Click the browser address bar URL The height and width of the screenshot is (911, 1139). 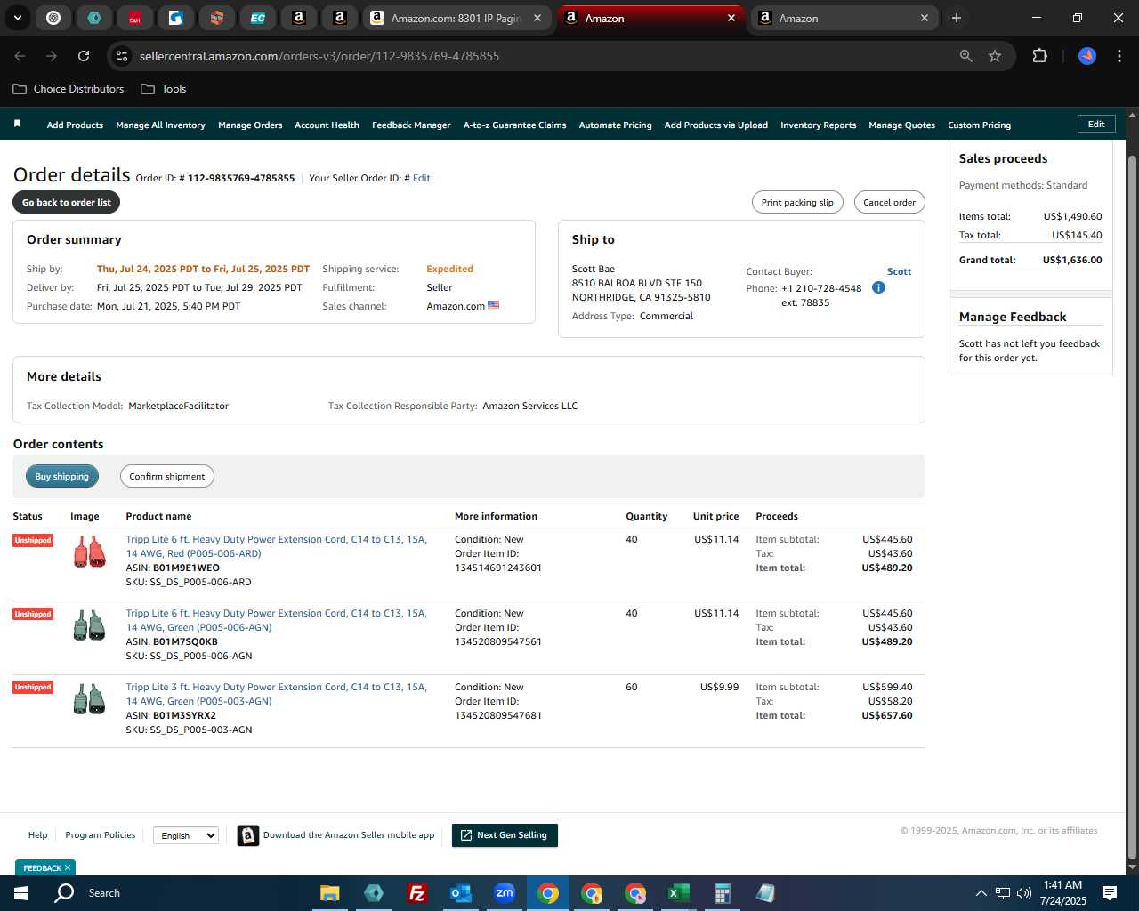(x=319, y=56)
